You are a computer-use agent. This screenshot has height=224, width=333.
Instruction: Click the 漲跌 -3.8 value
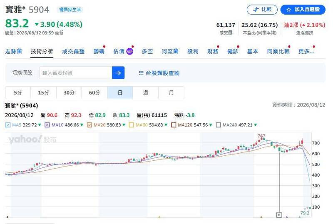tap(184, 115)
